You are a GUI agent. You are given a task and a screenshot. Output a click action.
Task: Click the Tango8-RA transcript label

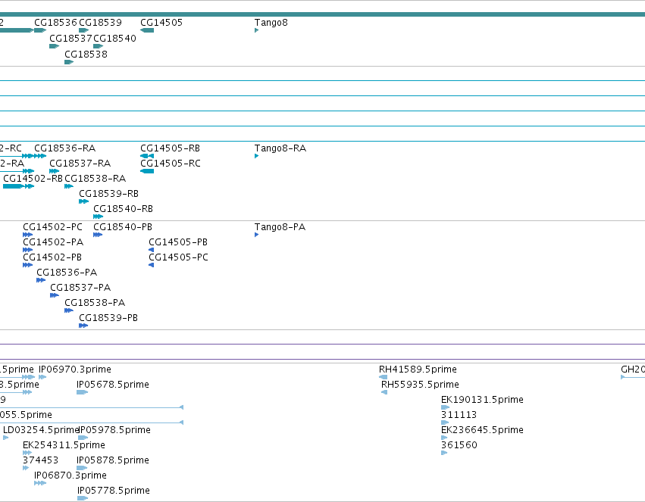[x=280, y=148]
